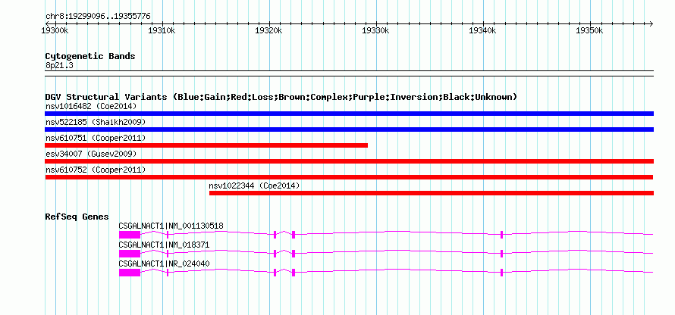Click the 19300k ruler label
Image resolution: width=675 pixels, height=315 pixels.
[x=55, y=30]
